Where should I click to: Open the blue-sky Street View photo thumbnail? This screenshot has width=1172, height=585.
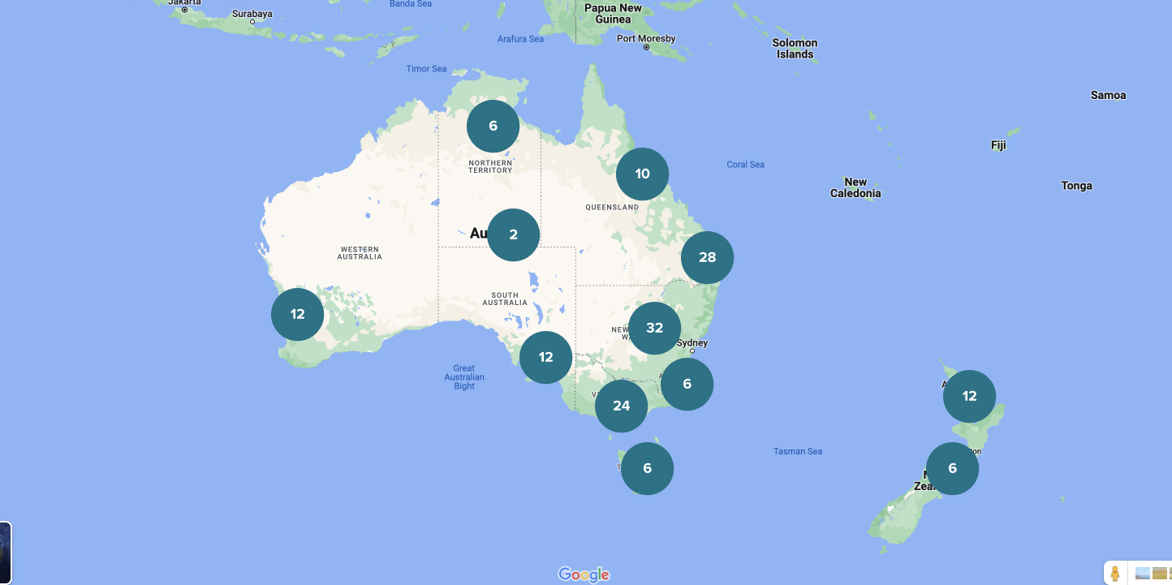(x=1143, y=574)
